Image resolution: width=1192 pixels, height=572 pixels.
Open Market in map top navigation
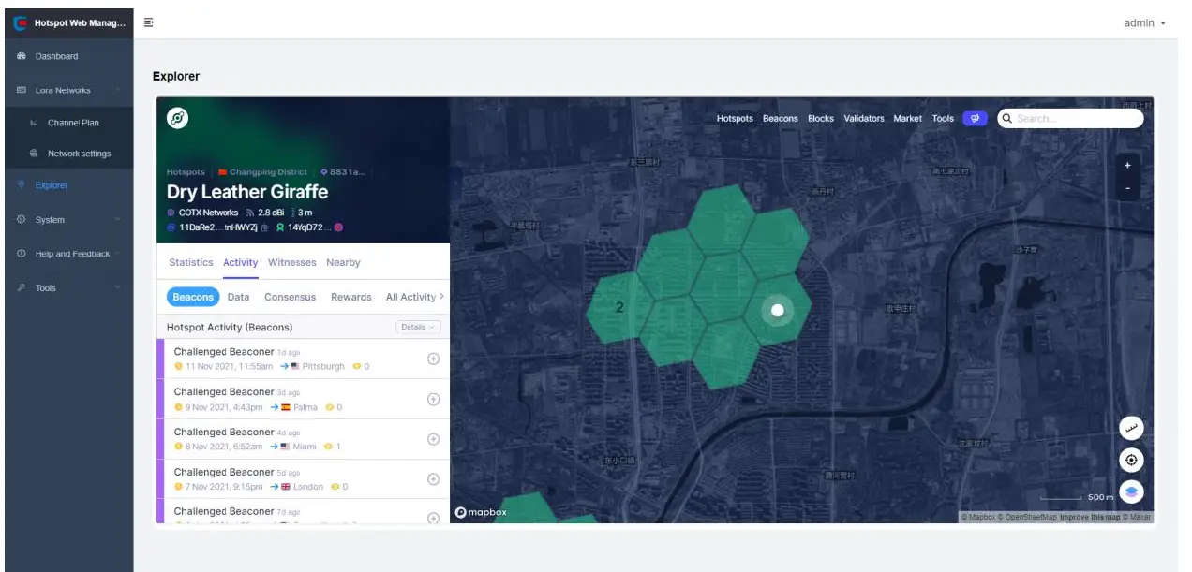coord(907,119)
